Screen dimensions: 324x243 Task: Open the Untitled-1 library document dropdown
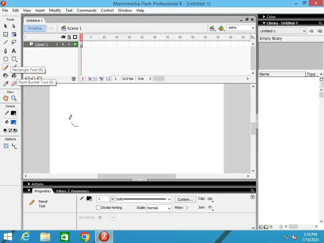click(x=304, y=31)
